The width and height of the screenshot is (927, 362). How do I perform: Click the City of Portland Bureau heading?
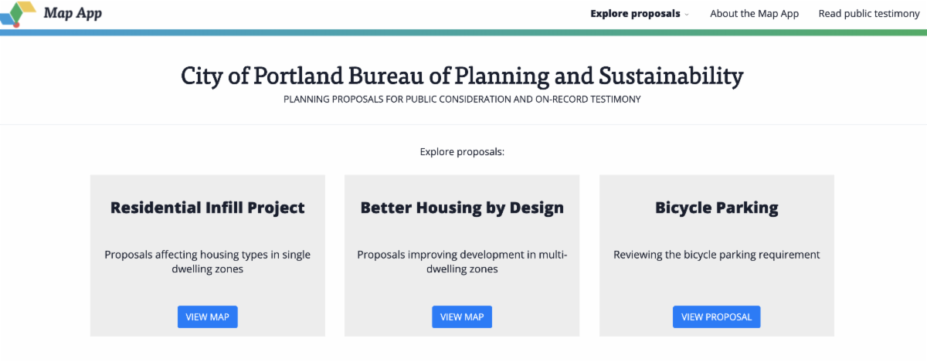[462, 76]
